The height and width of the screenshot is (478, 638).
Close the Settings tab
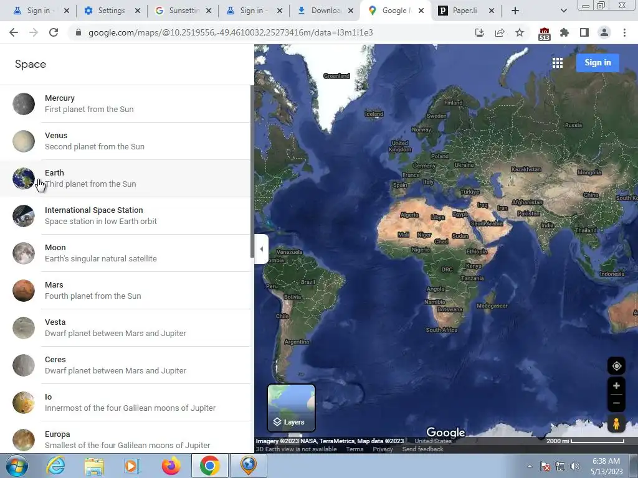click(138, 11)
